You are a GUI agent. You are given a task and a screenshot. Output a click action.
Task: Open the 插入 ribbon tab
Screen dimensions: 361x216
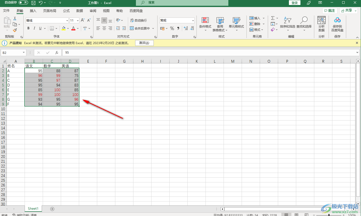click(x=33, y=11)
